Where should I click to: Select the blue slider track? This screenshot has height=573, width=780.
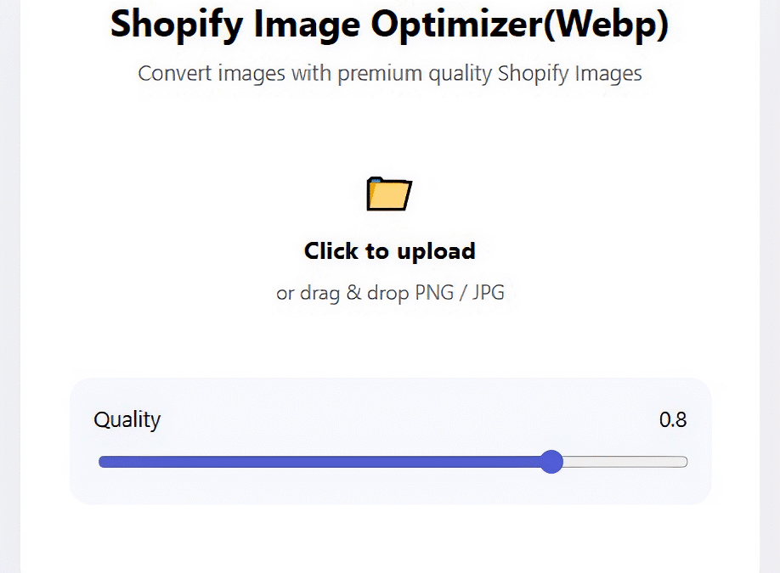pos(323,462)
